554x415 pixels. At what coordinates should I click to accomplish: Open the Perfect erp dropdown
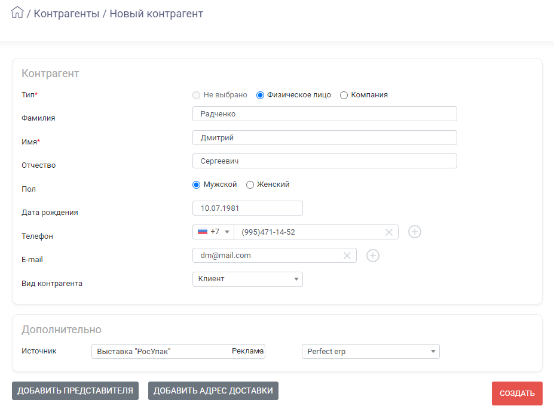[371, 352]
